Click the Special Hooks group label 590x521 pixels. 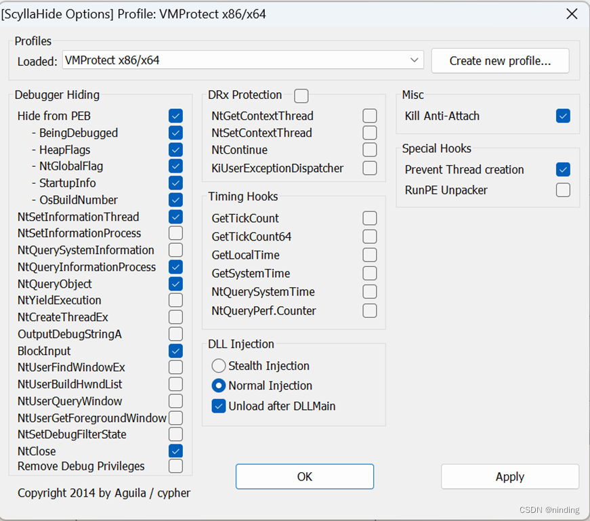coord(437,148)
